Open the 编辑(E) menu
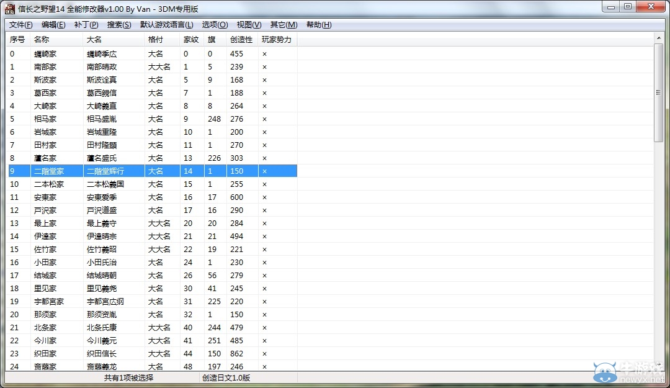Viewport: 670px width, 388px height. (53, 25)
